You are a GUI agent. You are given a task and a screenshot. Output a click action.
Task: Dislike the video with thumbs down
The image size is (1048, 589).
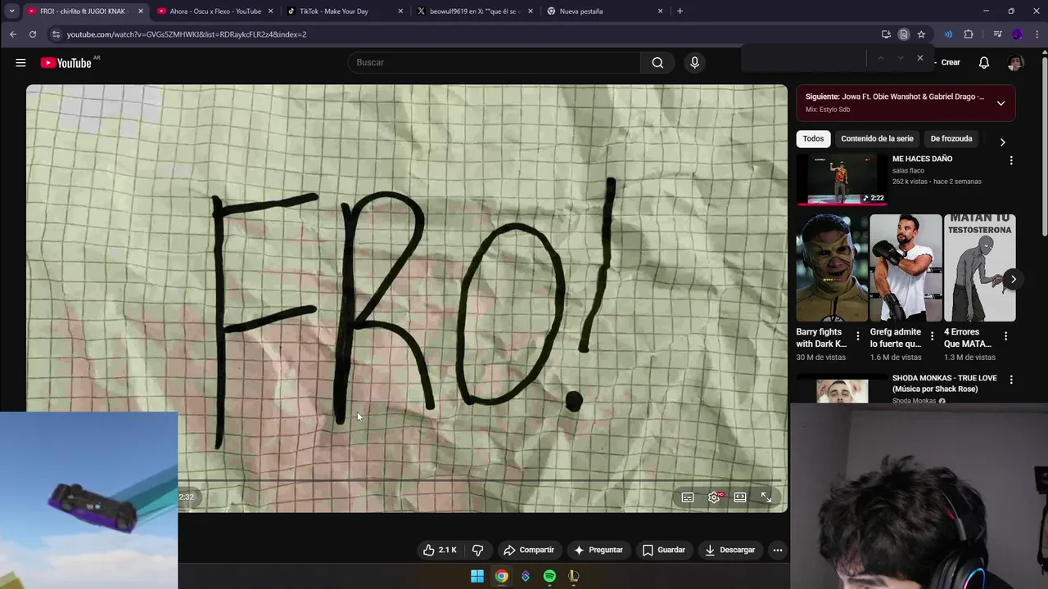(x=478, y=550)
